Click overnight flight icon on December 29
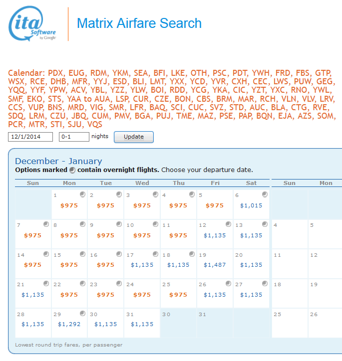 (x=82, y=314)
